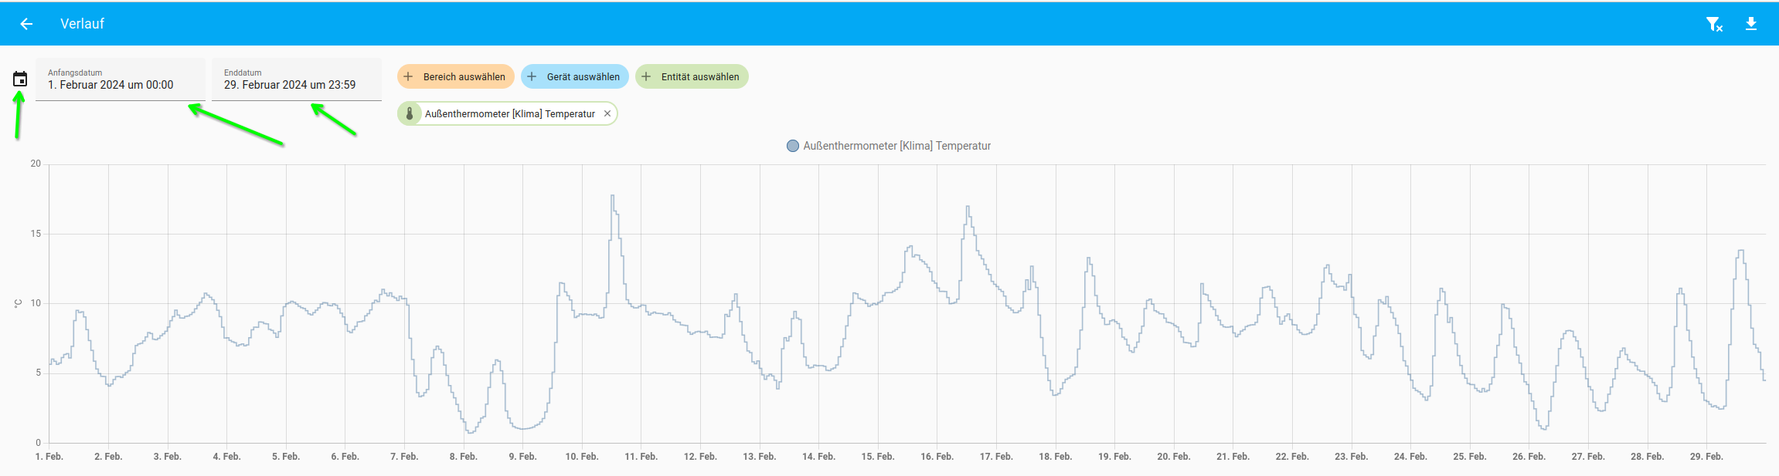Toggle Außenthermometer legend series visibility

tap(896, 146)
